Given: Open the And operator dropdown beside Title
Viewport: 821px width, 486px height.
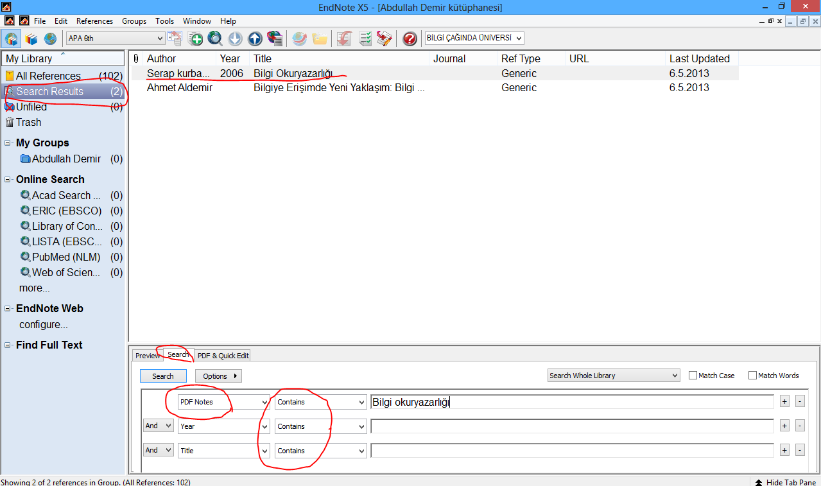Looking at the screenshot, I should pyautogui.click(x=158, y=451).
